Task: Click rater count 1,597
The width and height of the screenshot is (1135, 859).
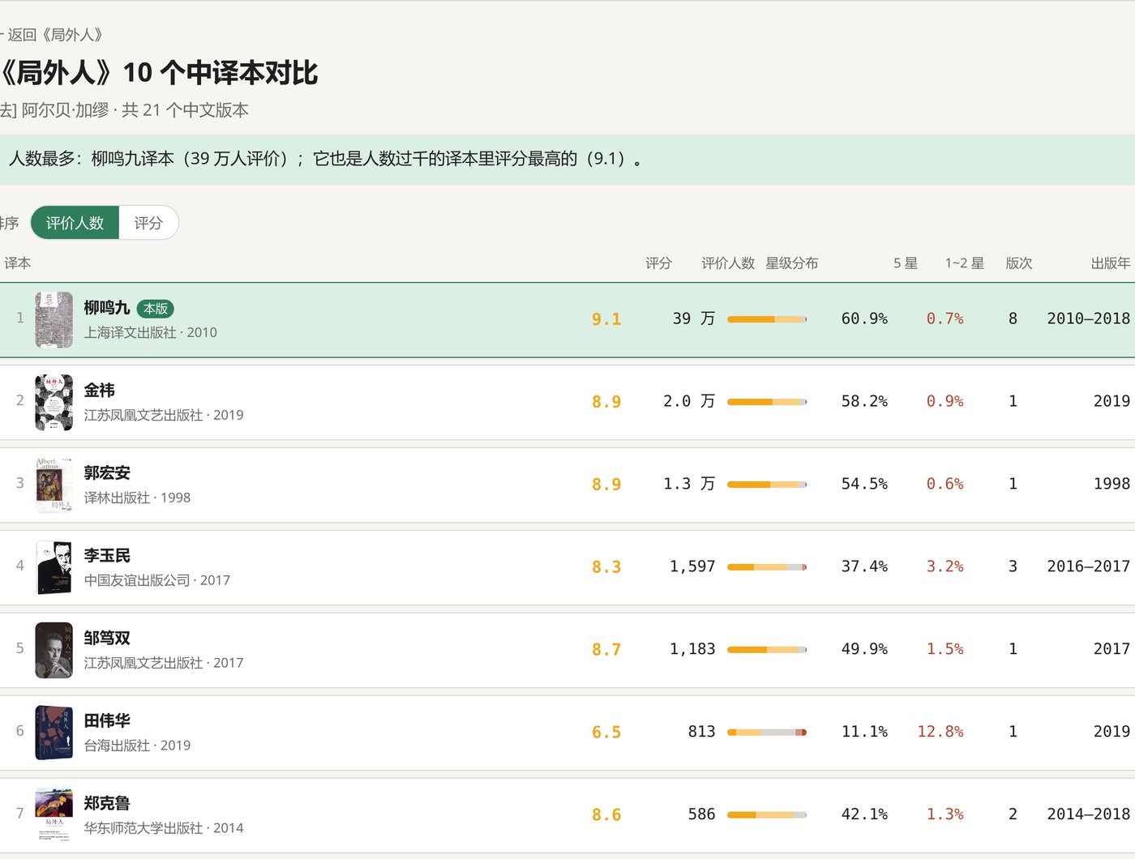Action: [x=692, y=566]
